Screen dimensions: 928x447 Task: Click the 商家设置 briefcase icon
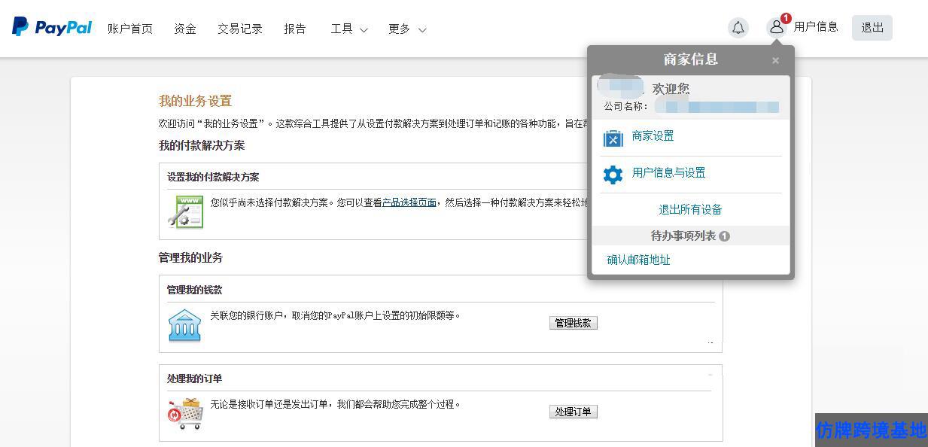pyautogui.click(x=613, y=138)
